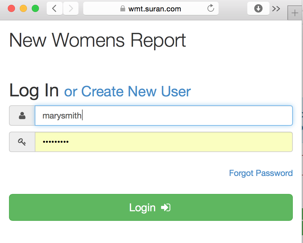
Task: Click the New Womens Report heading
Action: 98,40
